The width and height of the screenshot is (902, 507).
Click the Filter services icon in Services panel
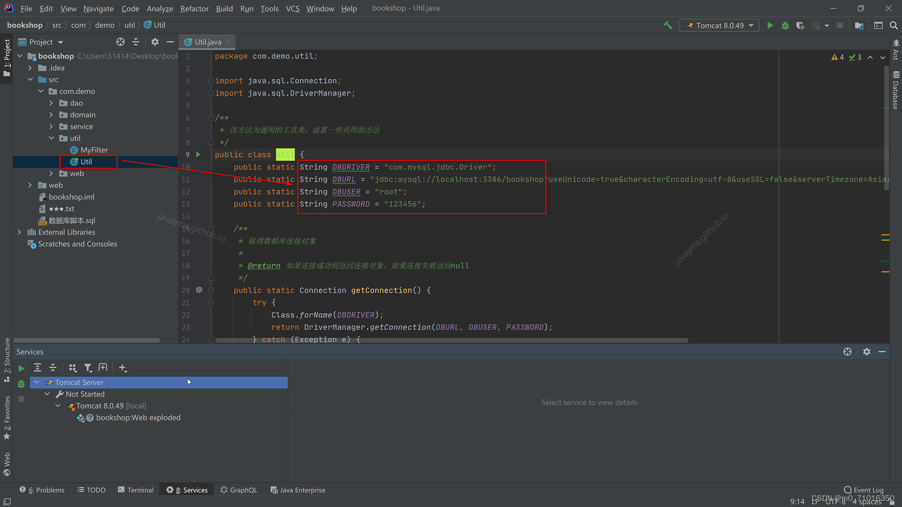pos(88,367)
